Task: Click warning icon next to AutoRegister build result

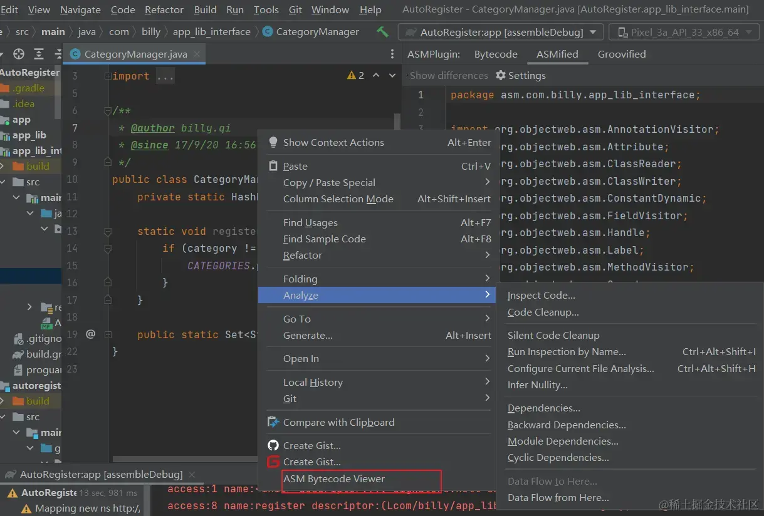Action: (13, 493)
